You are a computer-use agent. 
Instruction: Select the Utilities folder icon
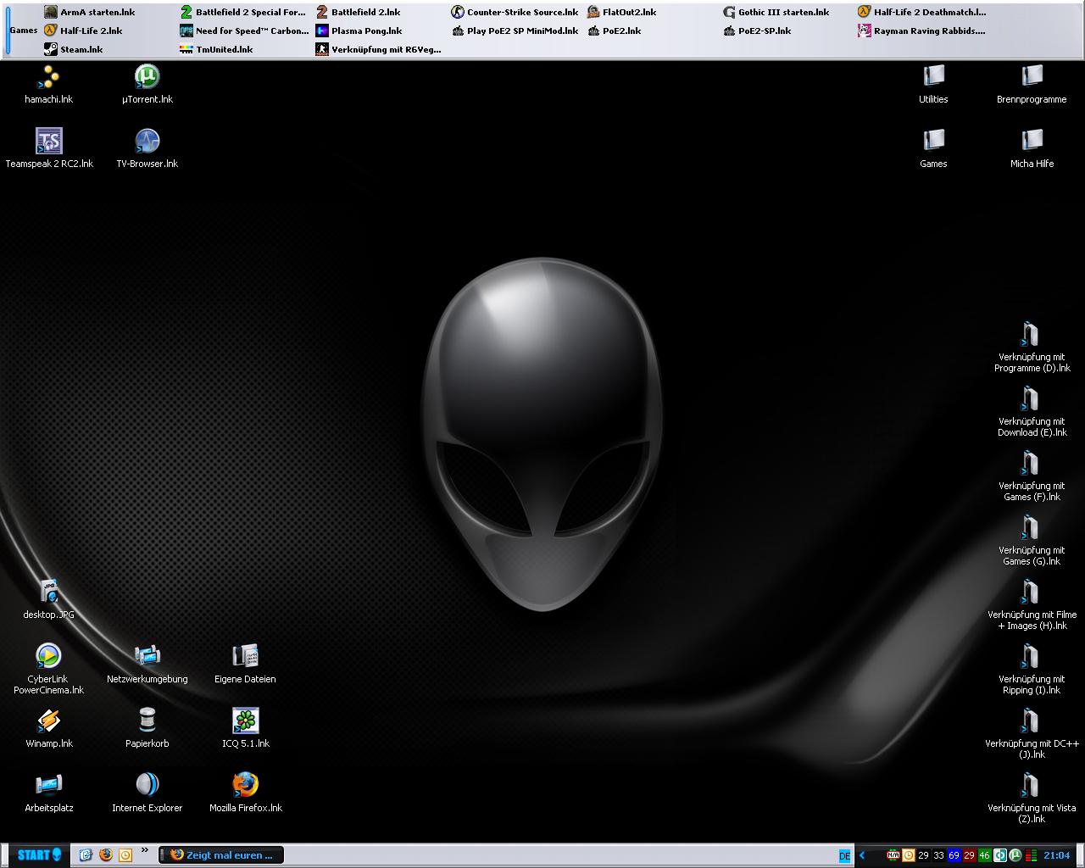tap(933, 84)
